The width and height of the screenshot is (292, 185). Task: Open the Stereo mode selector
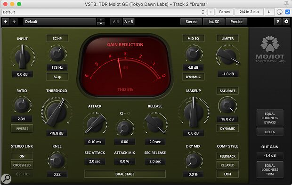coord(191,22)
